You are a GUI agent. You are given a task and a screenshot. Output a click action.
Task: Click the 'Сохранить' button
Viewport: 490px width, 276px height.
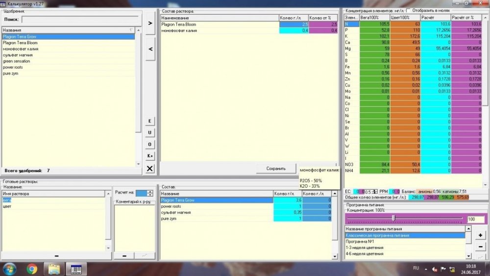(x=276, y=169)
